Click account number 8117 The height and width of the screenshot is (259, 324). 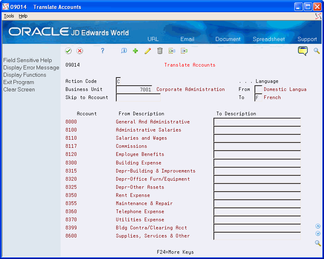(x=71, y=146)
